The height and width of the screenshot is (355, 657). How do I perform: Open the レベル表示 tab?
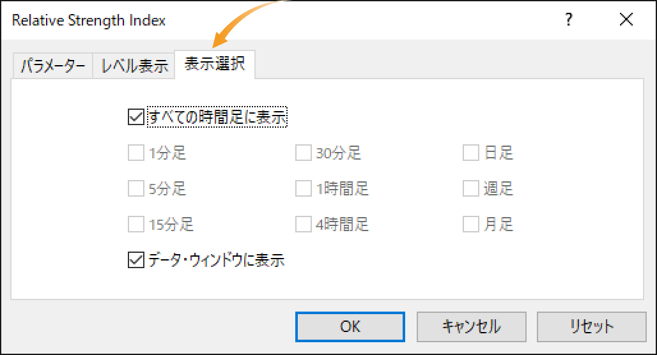click(x=134, y=66)
